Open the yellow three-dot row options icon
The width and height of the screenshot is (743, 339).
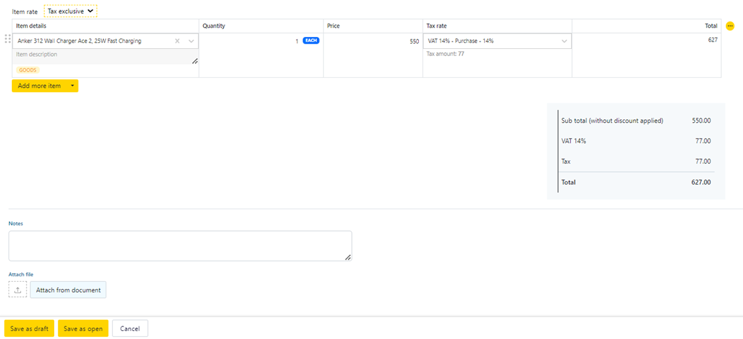[x=730, y=26]
